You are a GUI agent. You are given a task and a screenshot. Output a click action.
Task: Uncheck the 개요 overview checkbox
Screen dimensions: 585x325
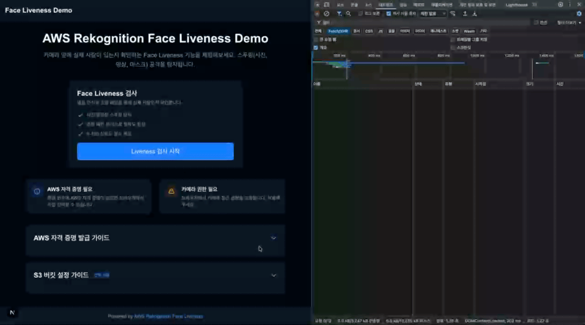click(315, 47)
